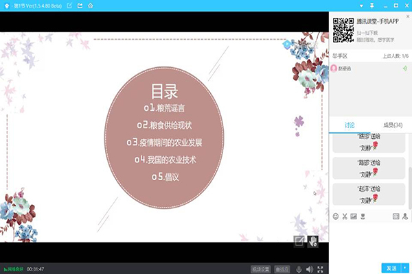412x274 pixels.
Task: Pin the window using the pushpin icon
Action: (371, 5)
